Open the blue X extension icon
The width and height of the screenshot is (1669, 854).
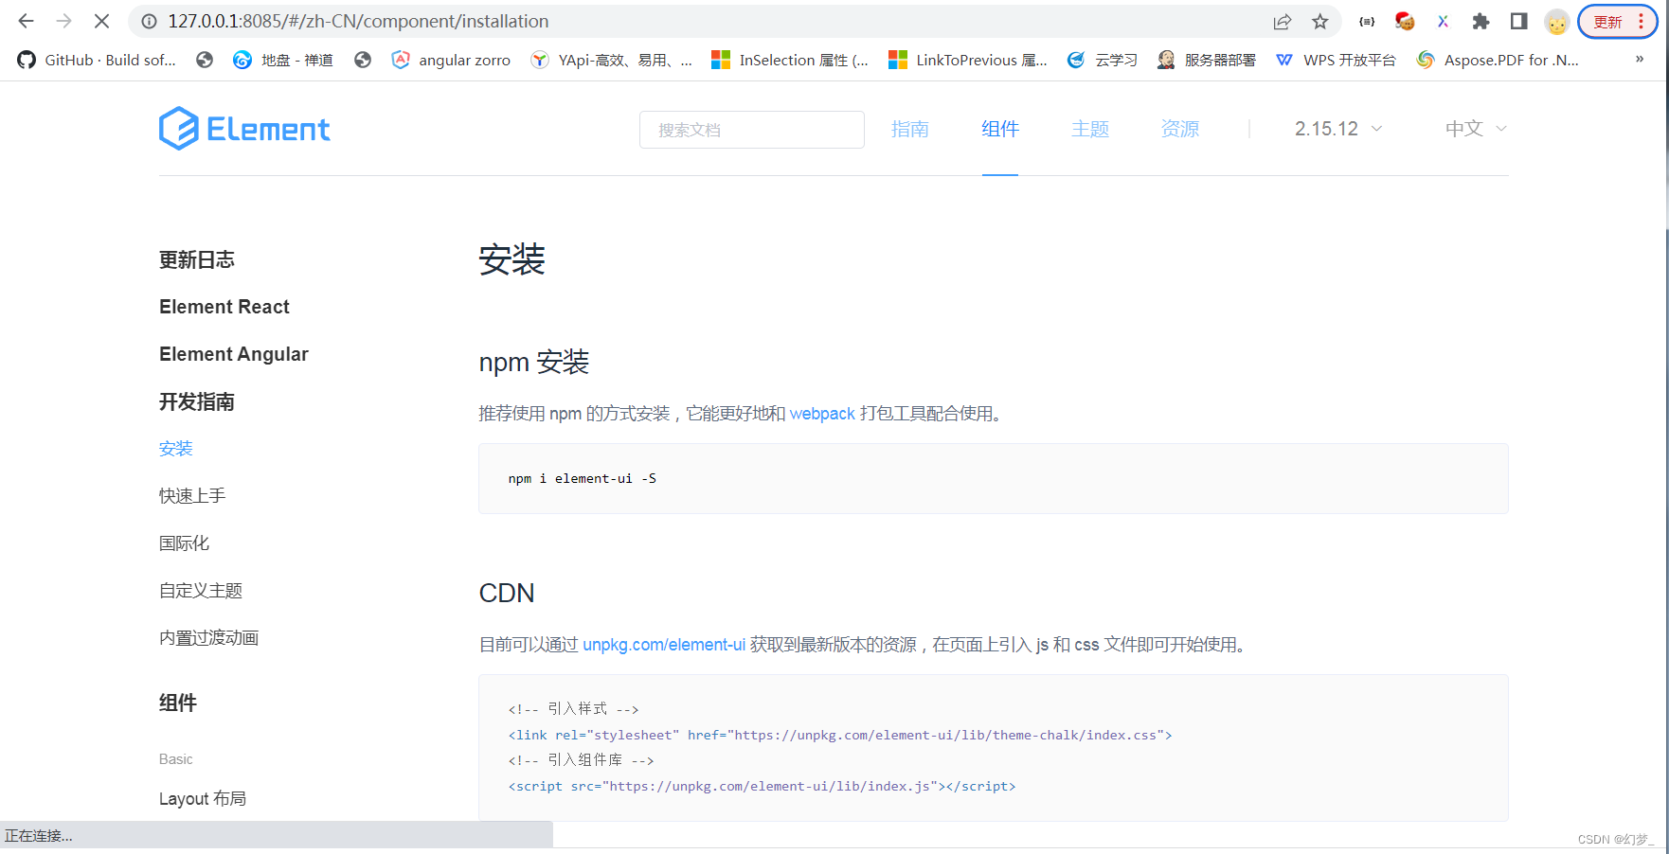click(1443, 21)
